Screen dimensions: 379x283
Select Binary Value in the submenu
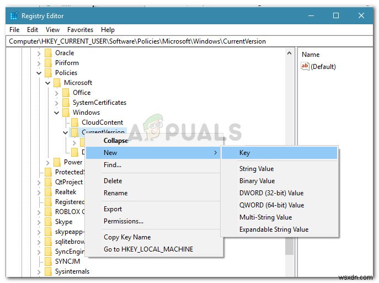[279, 181]
